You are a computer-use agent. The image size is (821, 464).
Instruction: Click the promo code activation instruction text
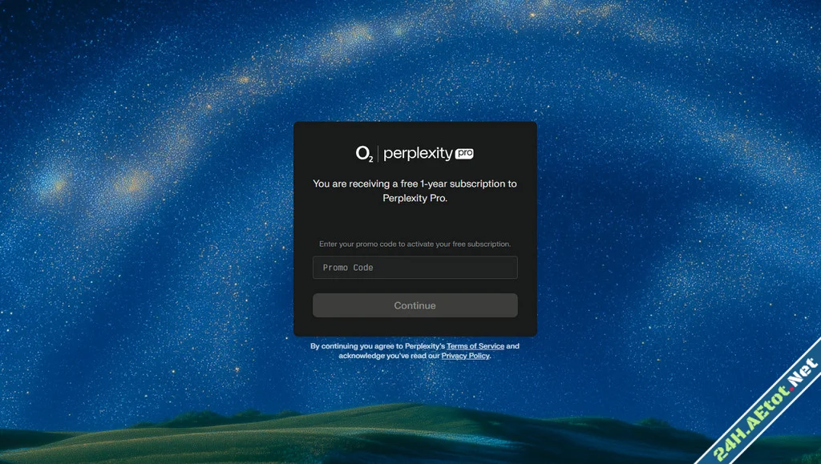(x=415, y=244)
